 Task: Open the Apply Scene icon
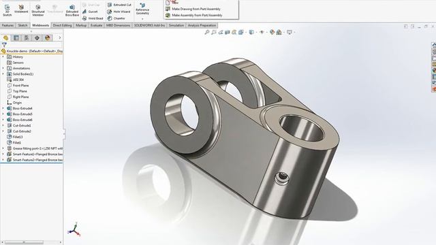click(279, 32)
